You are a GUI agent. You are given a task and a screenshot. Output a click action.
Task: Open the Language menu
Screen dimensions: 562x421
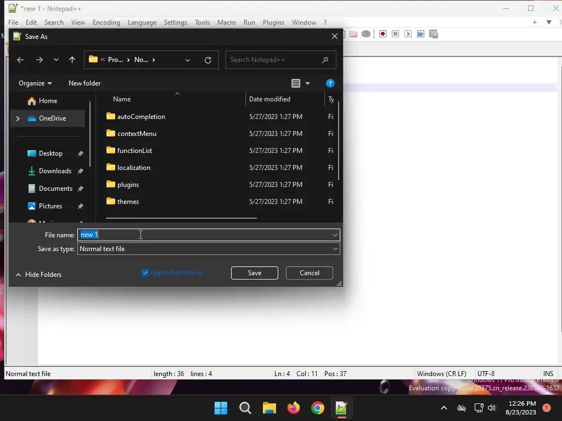142,22
